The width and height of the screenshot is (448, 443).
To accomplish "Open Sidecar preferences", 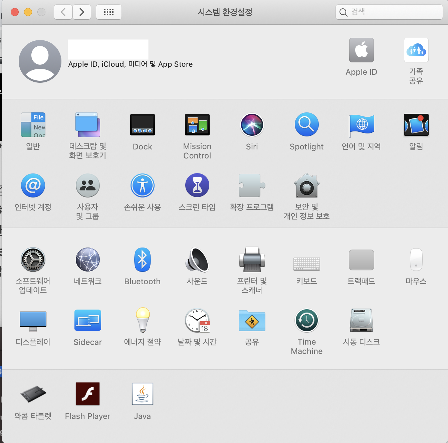I will click(88, 320).
